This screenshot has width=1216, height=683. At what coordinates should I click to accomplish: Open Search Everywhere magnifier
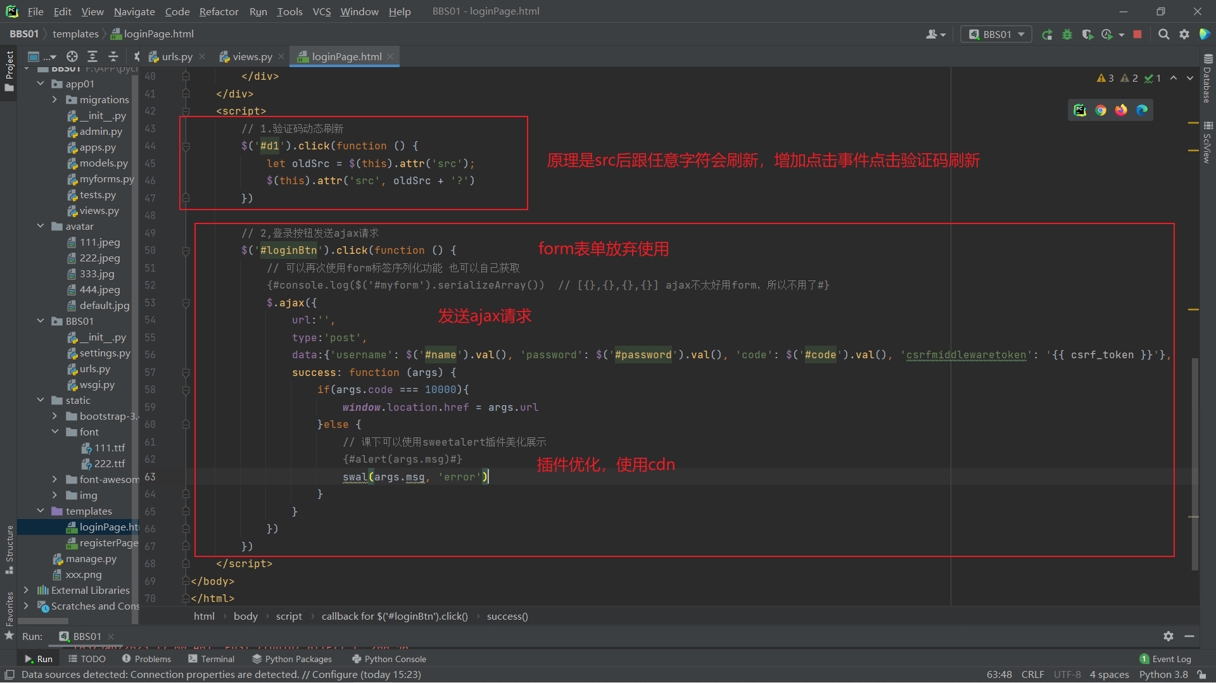tap(1163, 34)
